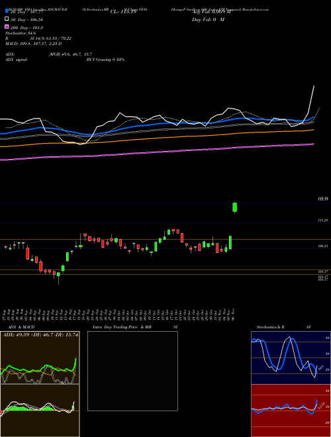This screenshot has width=331, height=437.
Task: Click the magenta 200 Day legend swatch
Action: (7, 26)
